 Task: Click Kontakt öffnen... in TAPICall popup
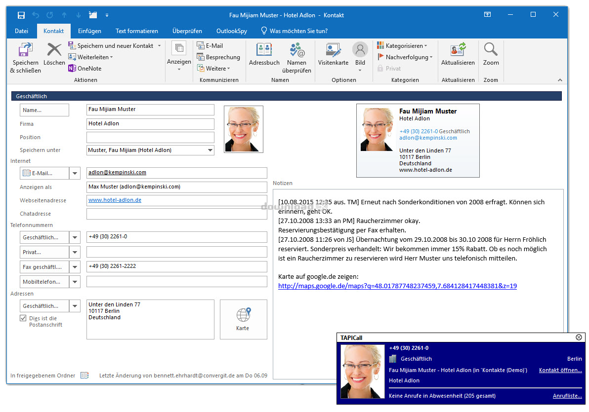(560, 370)
